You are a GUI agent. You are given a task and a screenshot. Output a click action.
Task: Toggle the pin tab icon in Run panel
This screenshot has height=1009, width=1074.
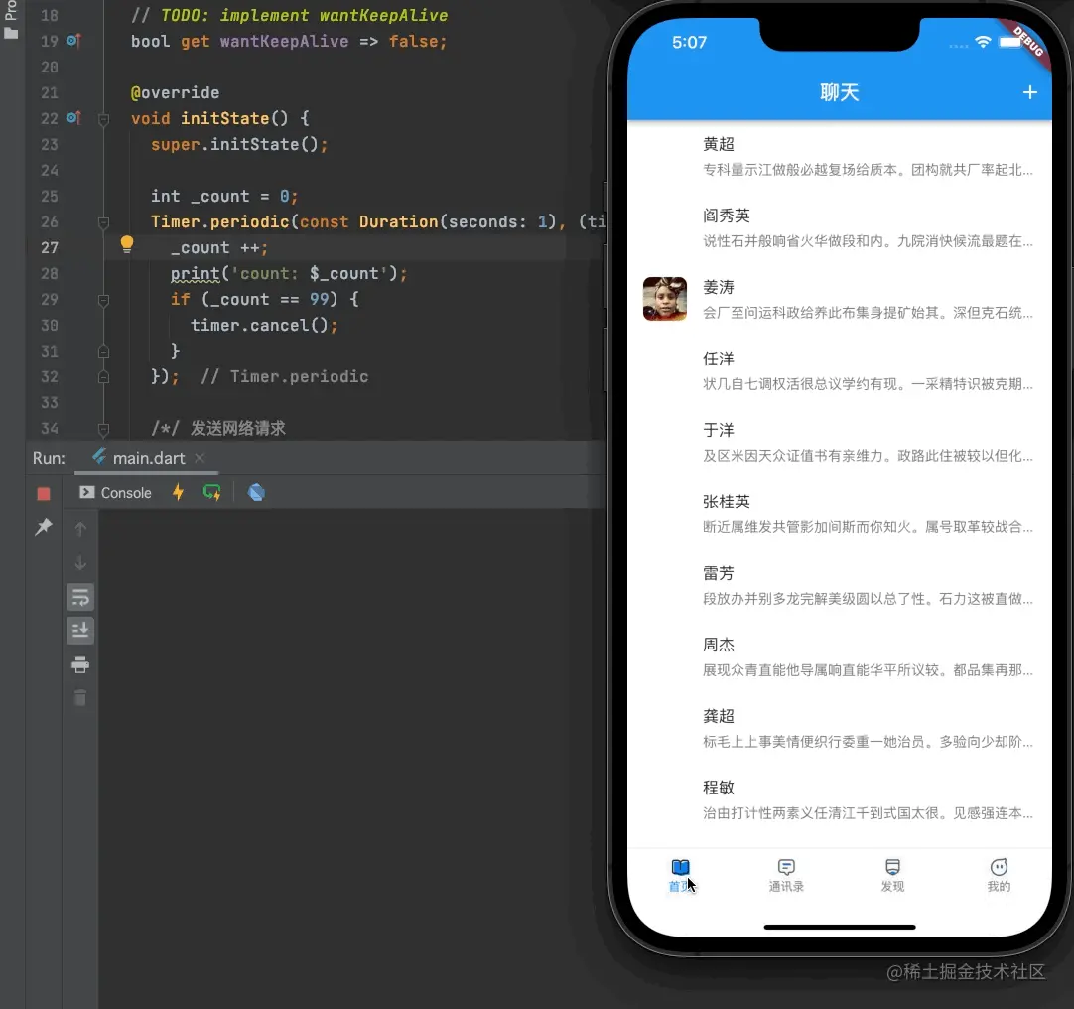[x=44, y=527]
